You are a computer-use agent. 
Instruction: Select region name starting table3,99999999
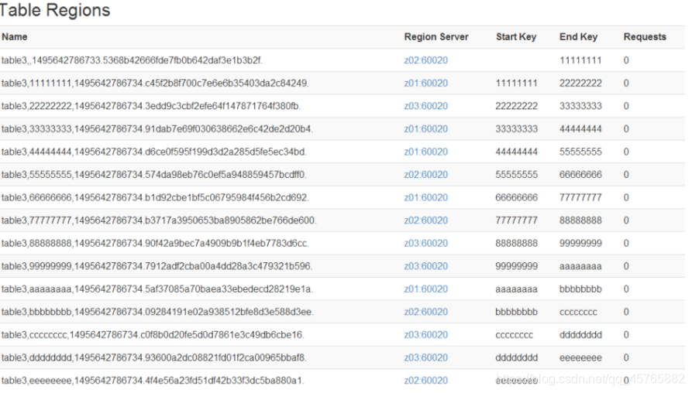(157, 267)
